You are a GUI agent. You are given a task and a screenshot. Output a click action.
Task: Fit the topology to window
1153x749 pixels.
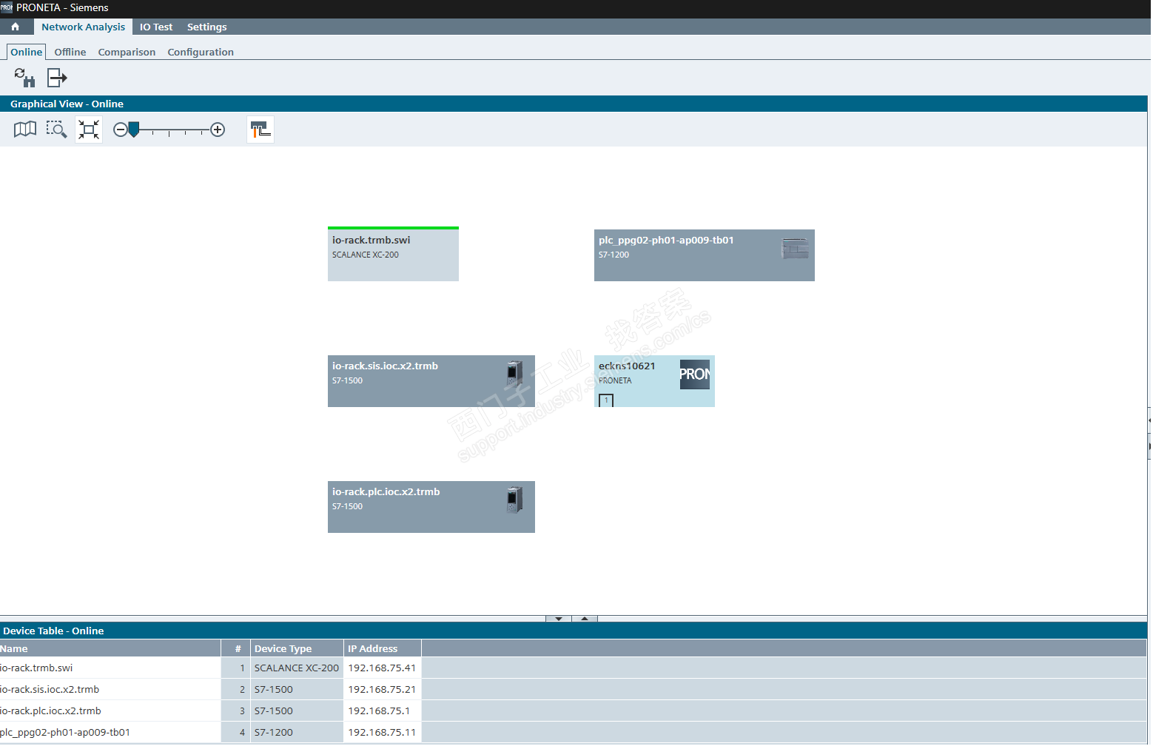click(x=89, y=130)
